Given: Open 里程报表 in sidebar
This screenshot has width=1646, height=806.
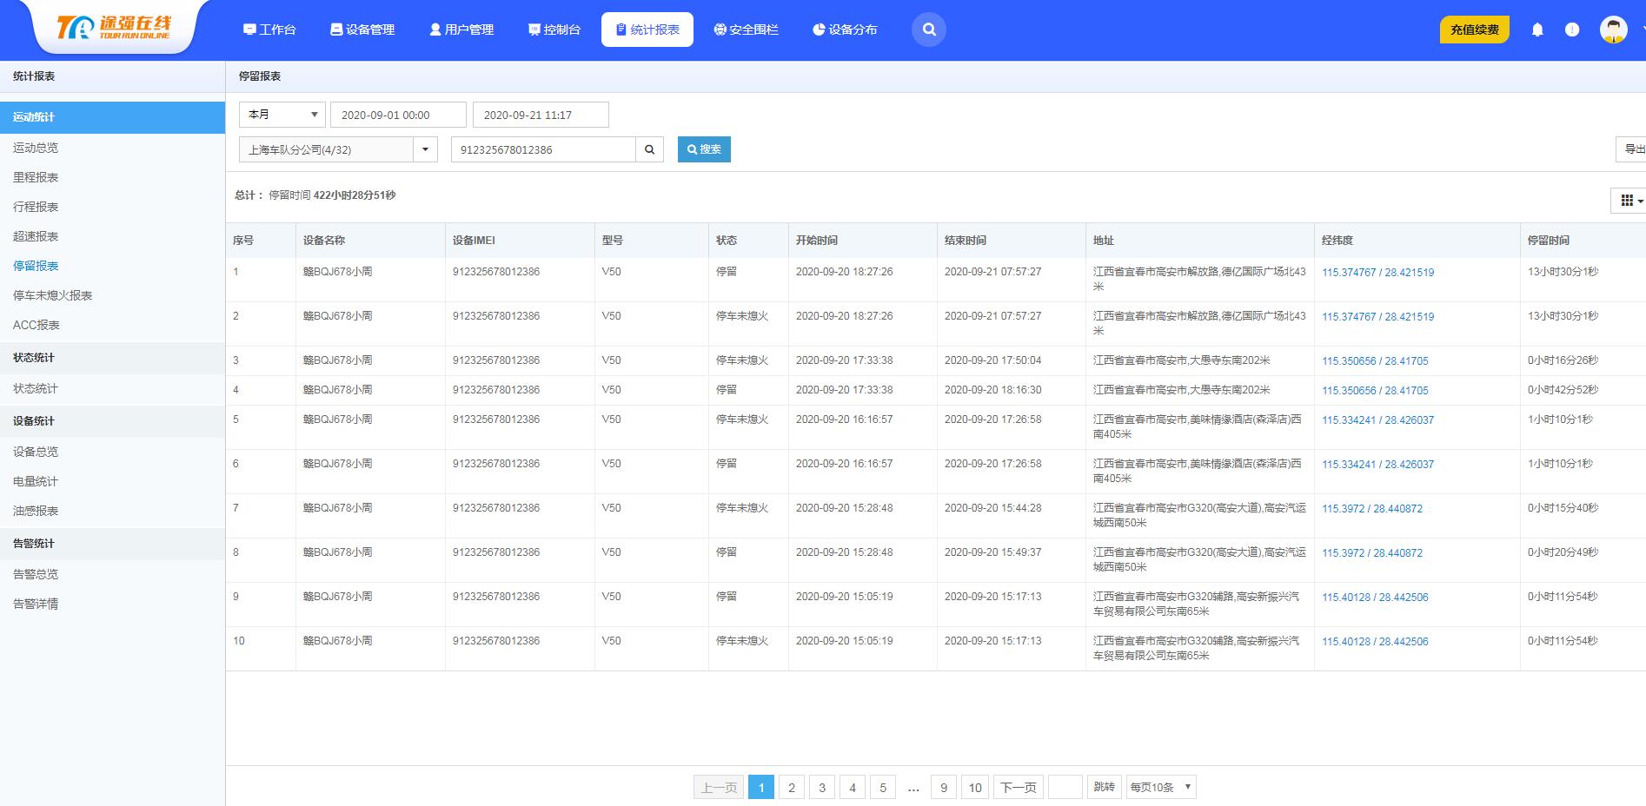Looking at the screenshot, I should 36,177.
